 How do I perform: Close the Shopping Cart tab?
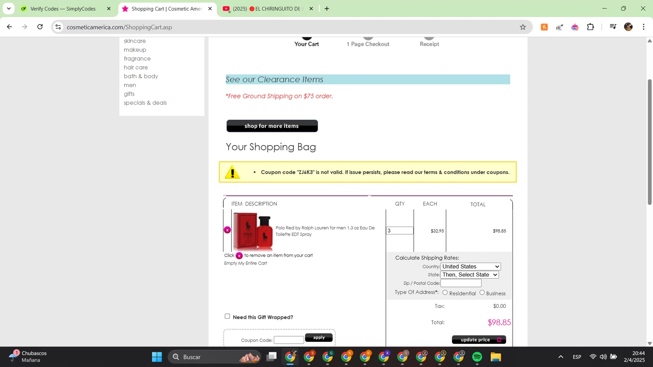210,9
